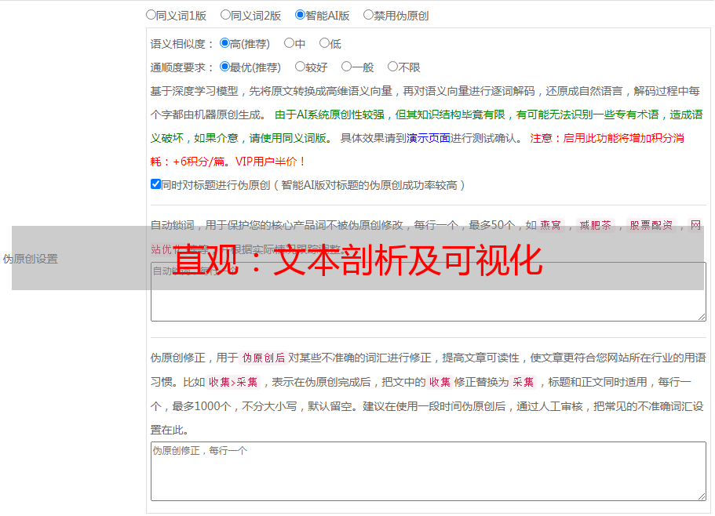Viewport: 715px width, 516px height.
Task: Set 语义相似度 to 低
Action: [x=324, y=43]
